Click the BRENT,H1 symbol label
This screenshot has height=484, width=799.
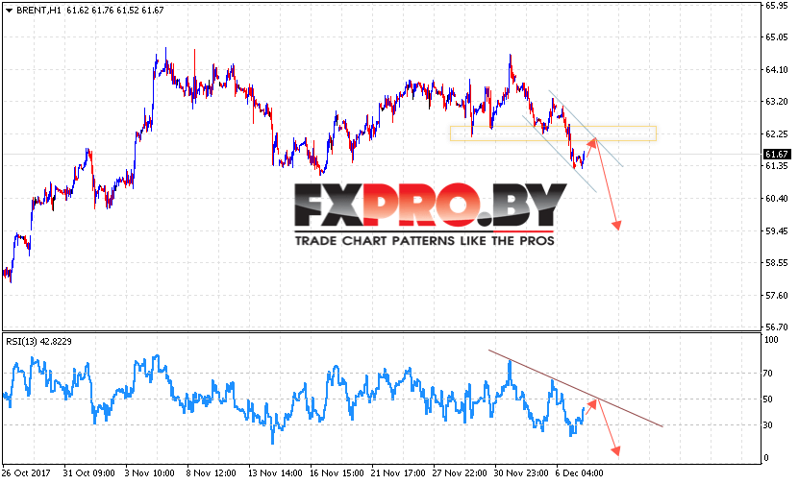click(x=38, y=11)
